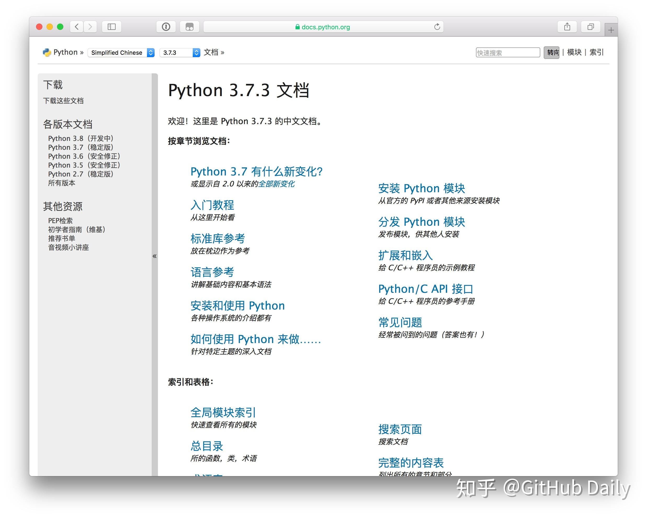Click the circled exclamation icon in the toolbar
The image size is (647, 518).
pyautogui.click(x=166, y=27)
